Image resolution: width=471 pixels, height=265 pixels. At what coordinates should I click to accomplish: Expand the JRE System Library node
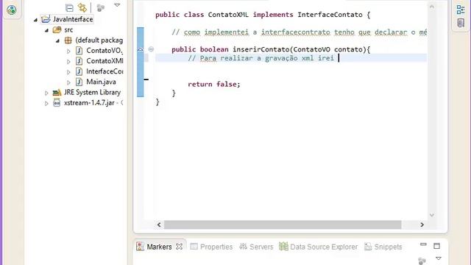pyautogui.click(x=46, y=93)
